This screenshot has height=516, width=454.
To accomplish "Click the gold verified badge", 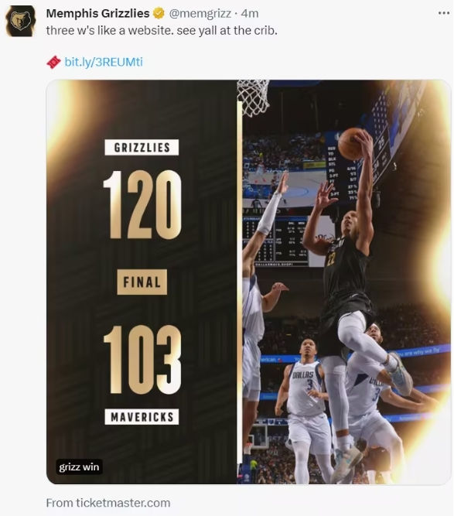I will tap(159, 13).
